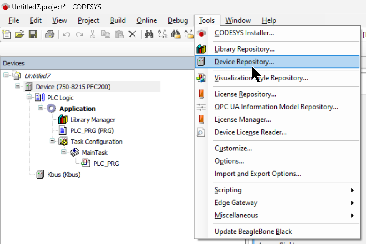Click the Visualization Style Repository icon
Screen dimensions: 366x244
[x=201, y=78]
